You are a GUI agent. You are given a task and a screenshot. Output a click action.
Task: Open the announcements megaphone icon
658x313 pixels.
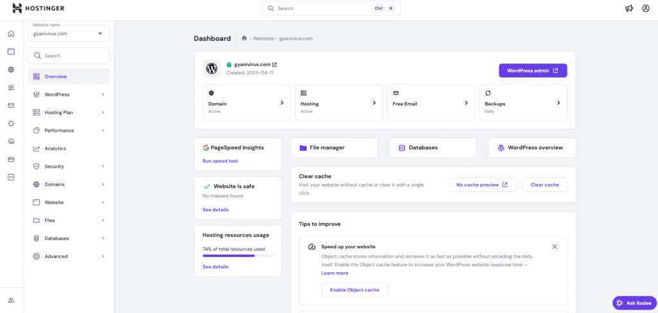tap(629, 8)
